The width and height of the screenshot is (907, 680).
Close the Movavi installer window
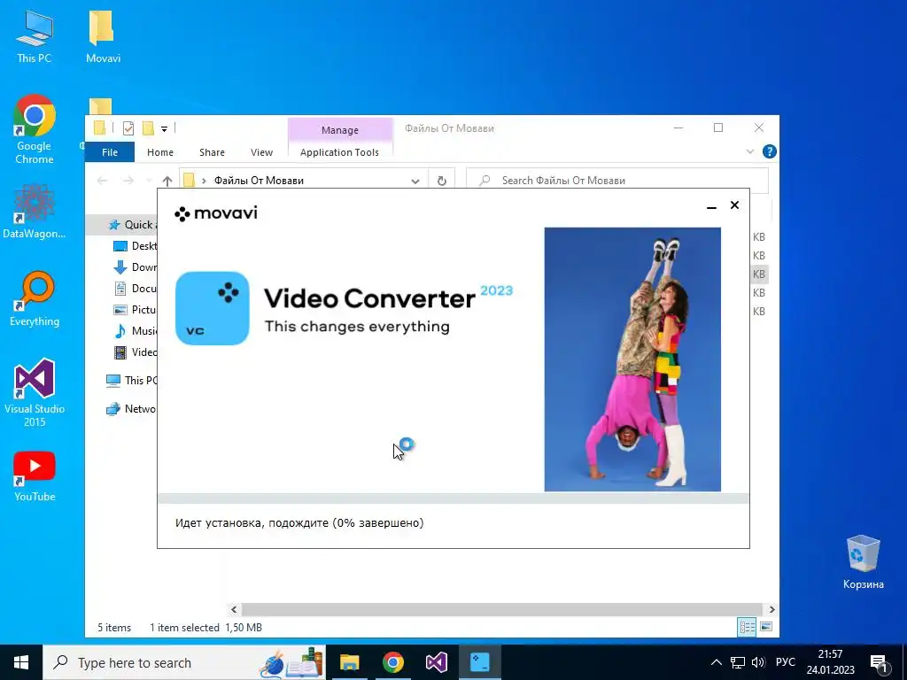pos(734,205)
